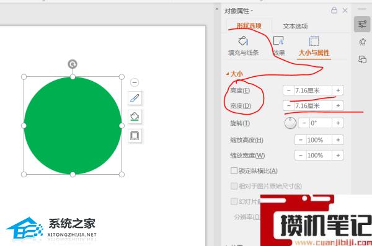This screenshot has height=246, width=372.
Task: Click the scroll-up arrow of the document scrollbar
Action: coord(217,9)
